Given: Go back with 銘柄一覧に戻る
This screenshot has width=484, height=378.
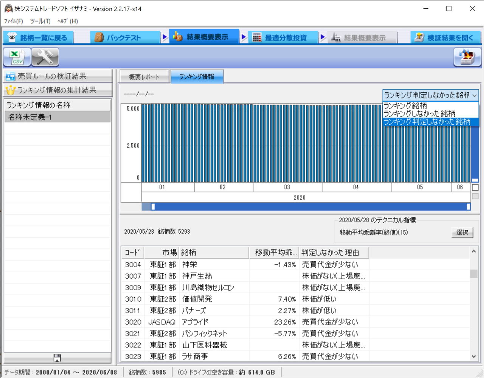Looking at the screenshot, I should (38, 37).
